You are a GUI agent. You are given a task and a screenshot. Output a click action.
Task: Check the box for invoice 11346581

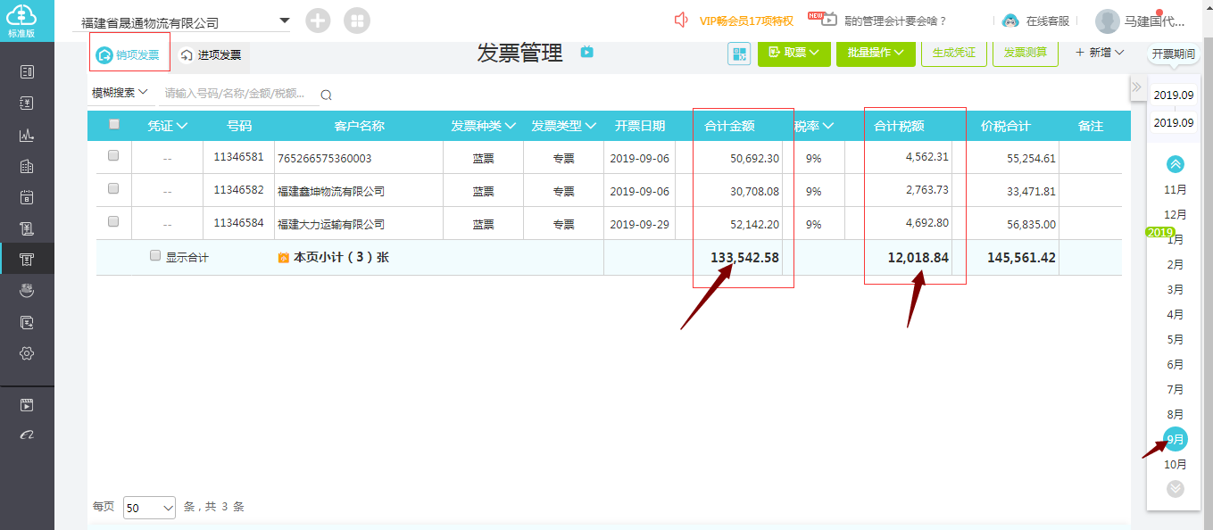(113, 155)
